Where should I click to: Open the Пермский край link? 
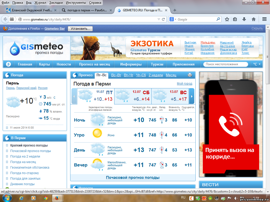[x=26, y=88]
